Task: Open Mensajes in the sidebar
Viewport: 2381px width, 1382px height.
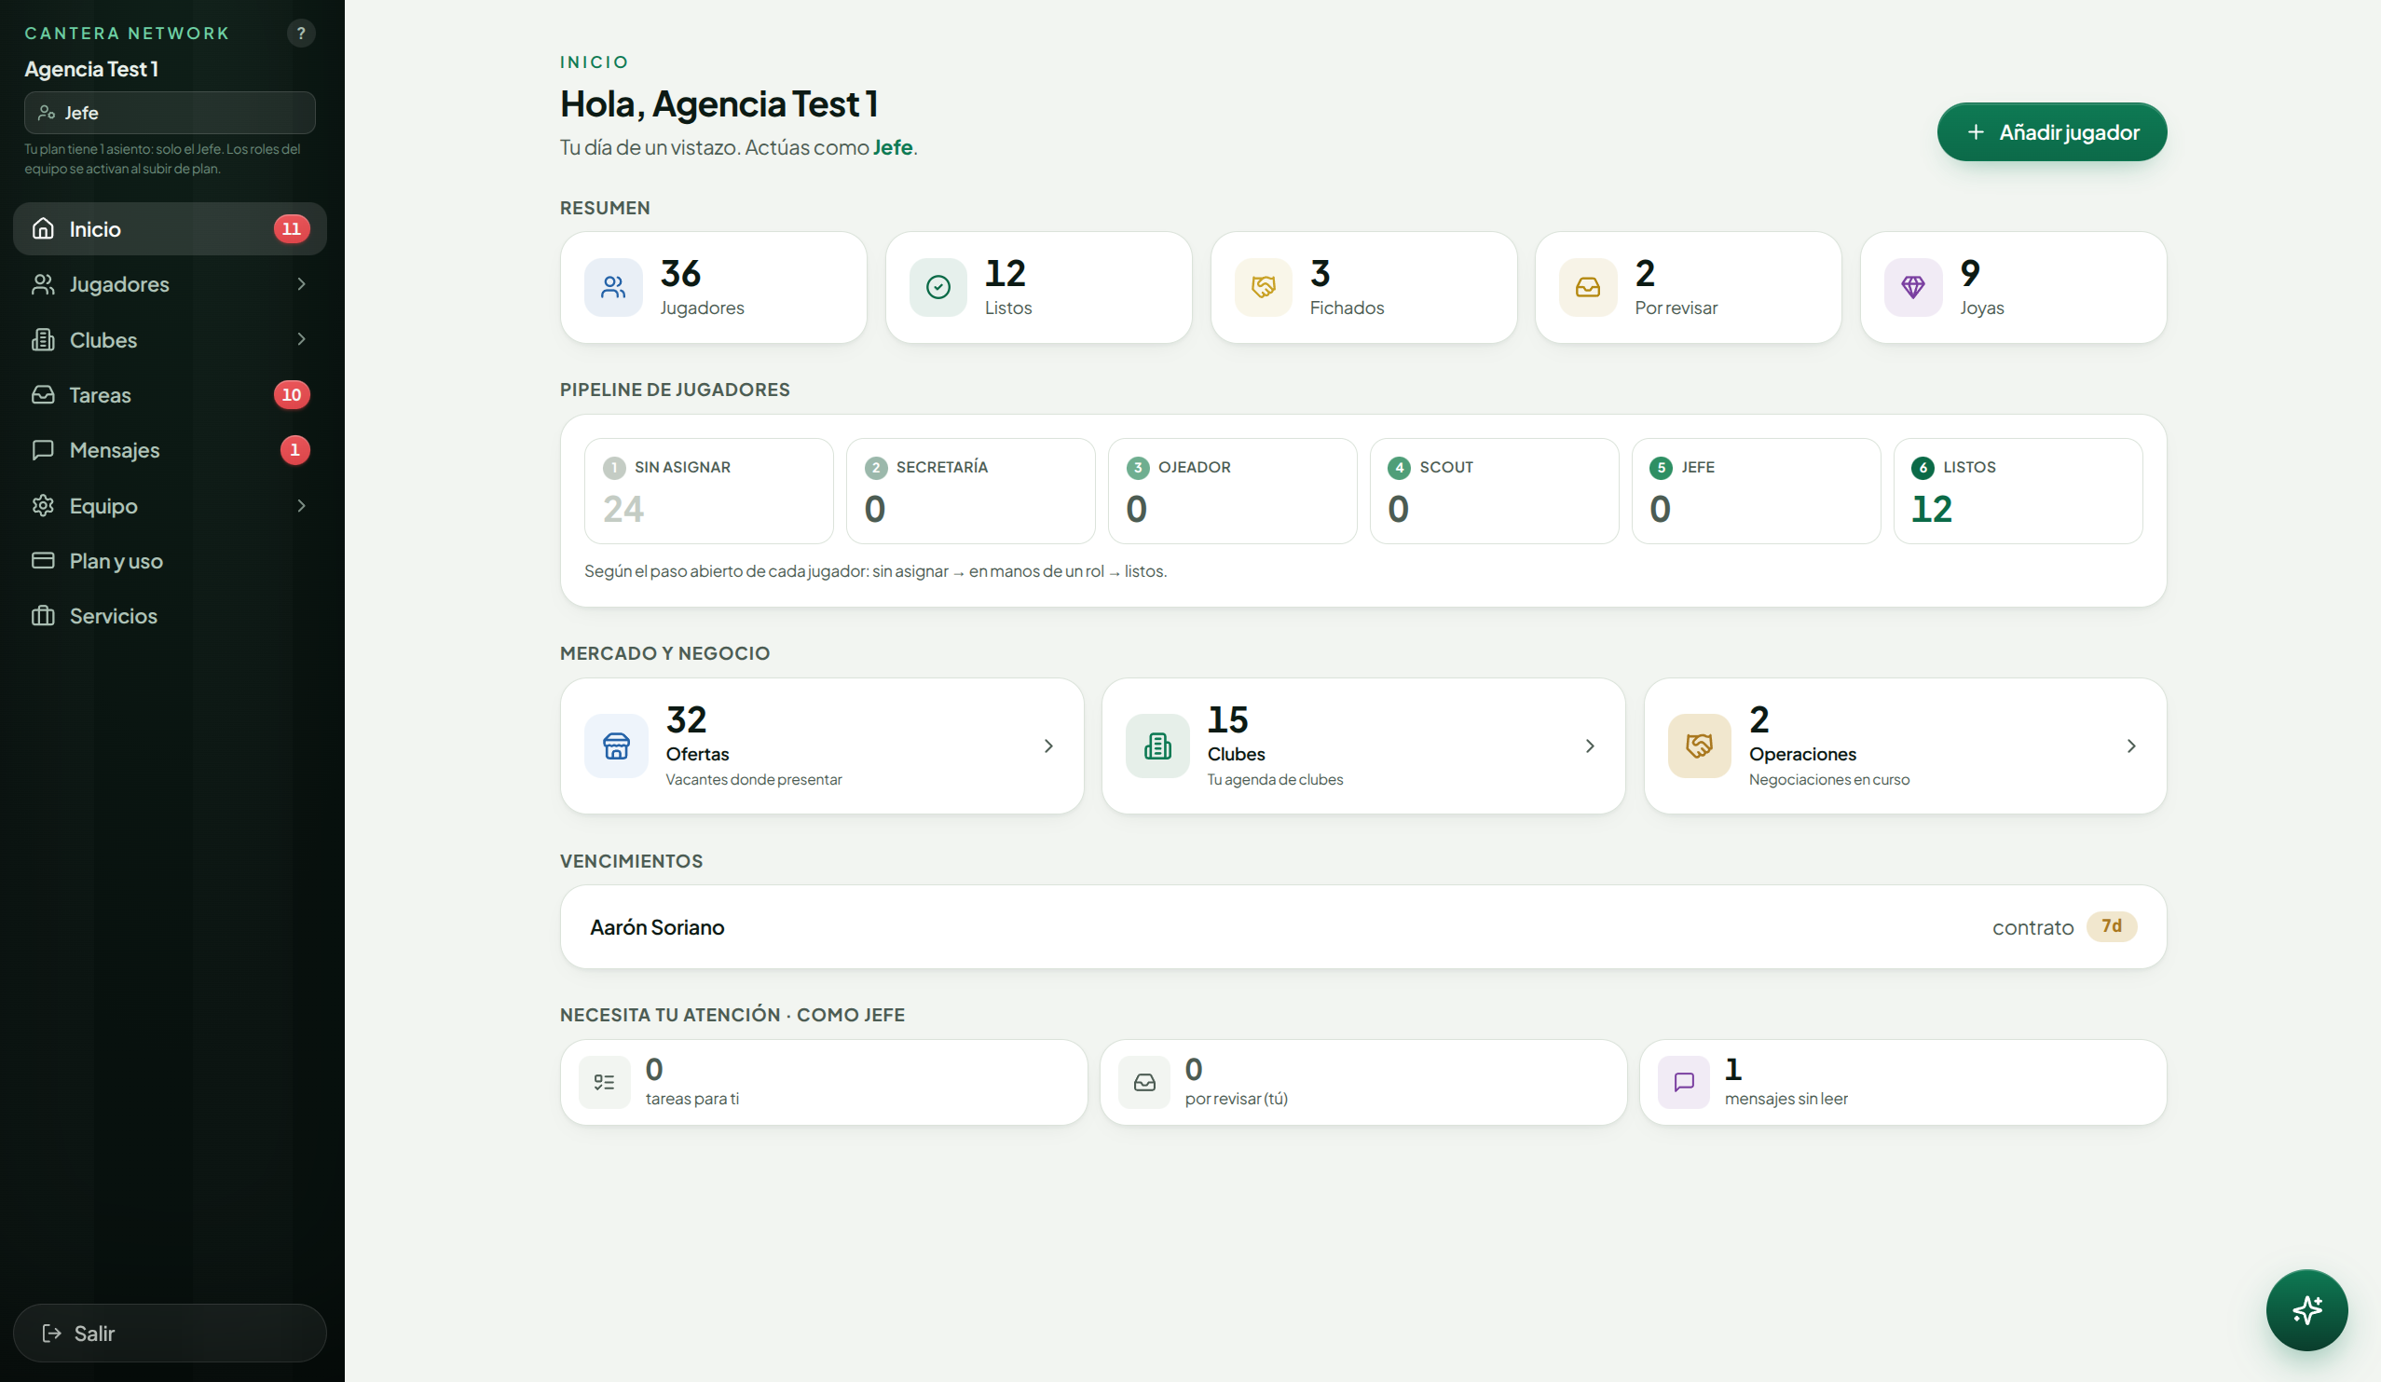Action: pos(170,450)
